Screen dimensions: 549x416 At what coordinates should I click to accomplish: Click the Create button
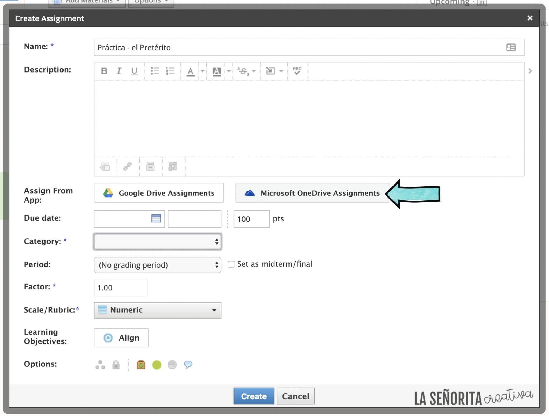(254, 396)
